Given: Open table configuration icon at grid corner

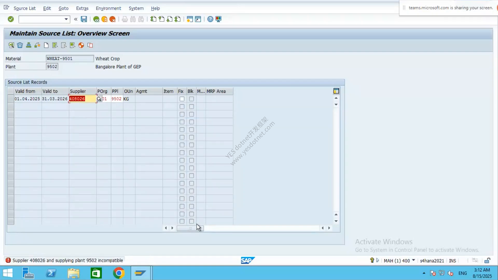Looking at the screenshot, I should [x=336, y=91].
